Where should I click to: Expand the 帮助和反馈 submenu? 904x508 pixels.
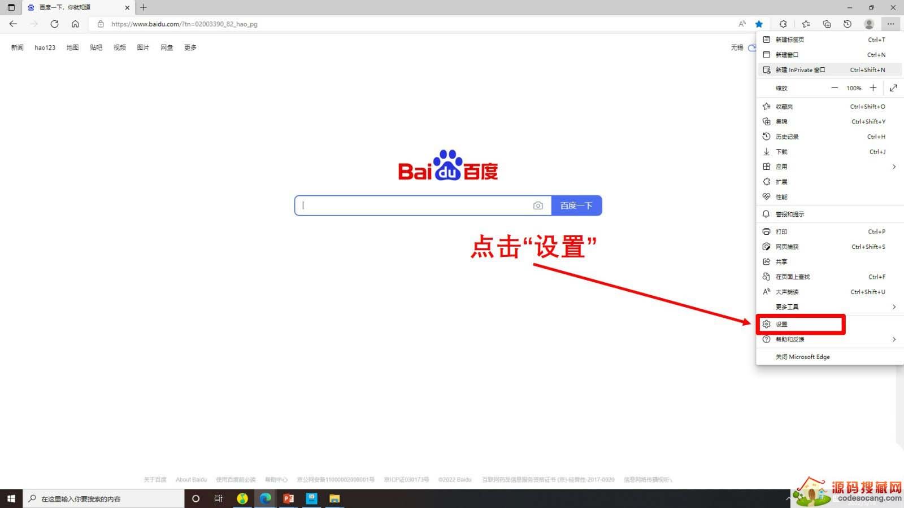click(x=894, y=339)
